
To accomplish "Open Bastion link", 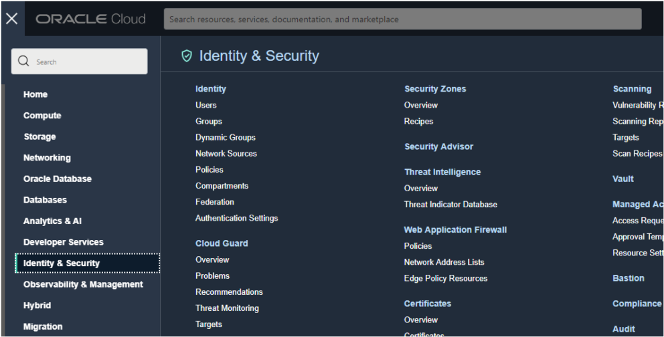I will pos(628,278).
